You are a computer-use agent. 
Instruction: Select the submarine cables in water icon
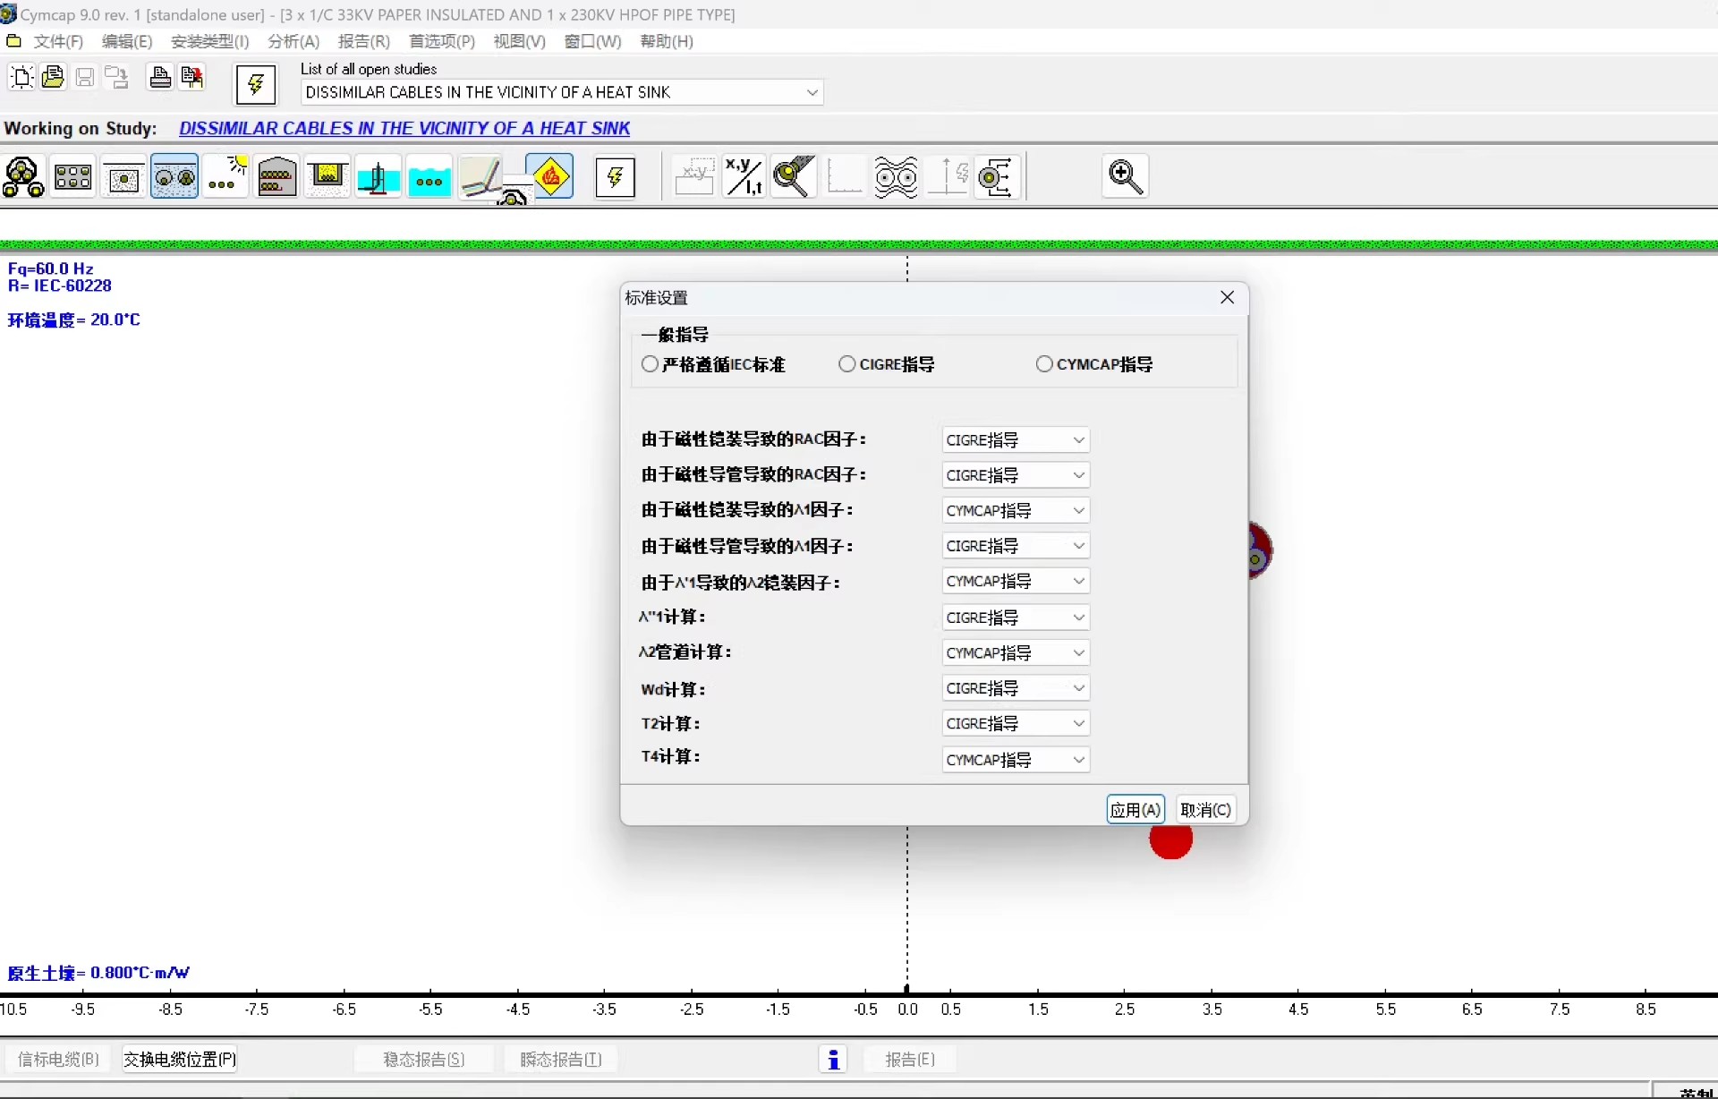tap(429, 177)
